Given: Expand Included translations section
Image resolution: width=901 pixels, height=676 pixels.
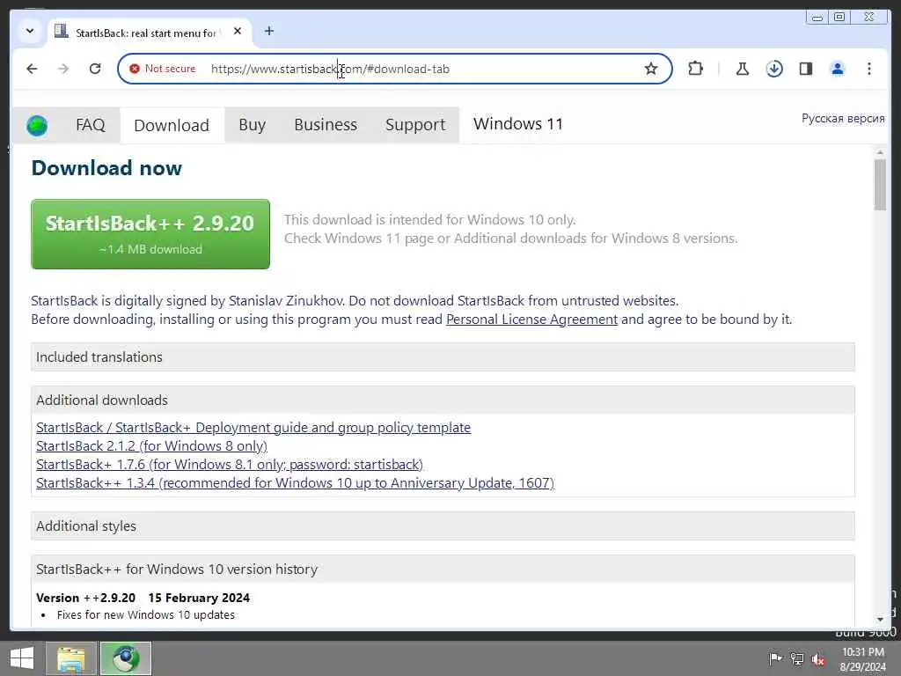Looking at the screenshot, I should (x=443, y=357).
